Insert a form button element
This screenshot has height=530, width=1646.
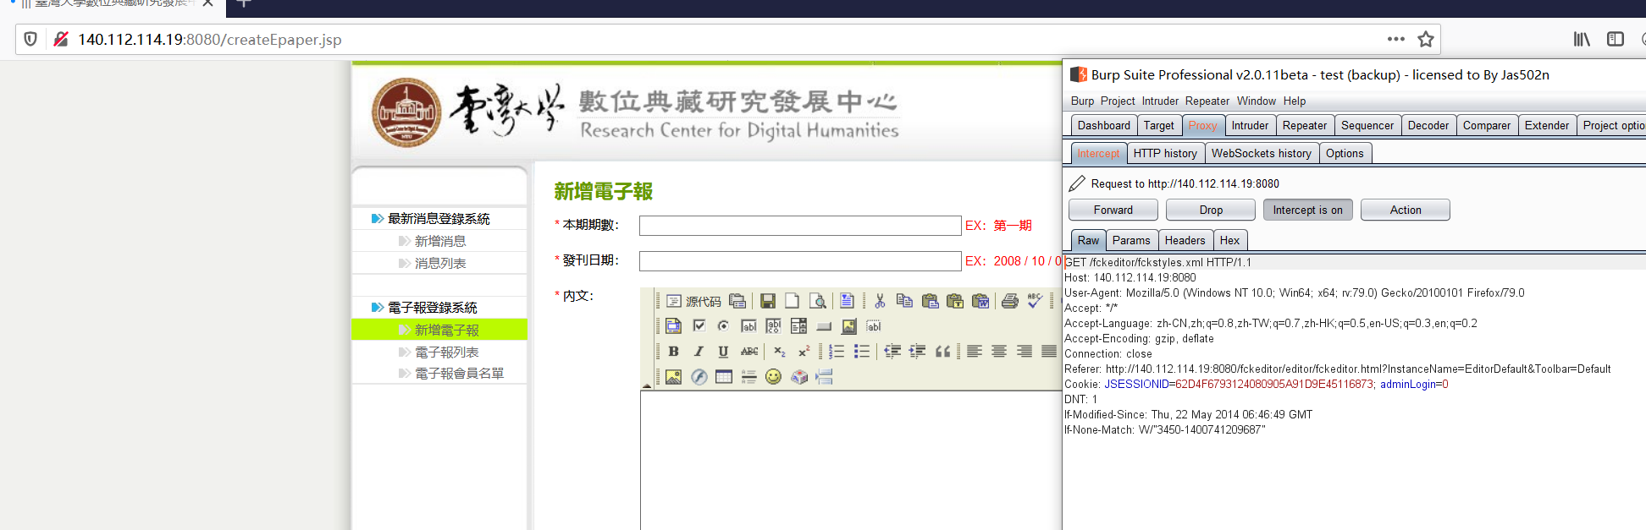[824, 326]
